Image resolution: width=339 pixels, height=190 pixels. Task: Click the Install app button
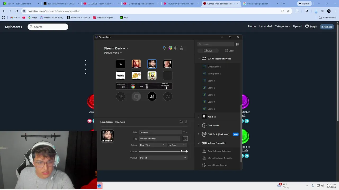coord(327,27)
